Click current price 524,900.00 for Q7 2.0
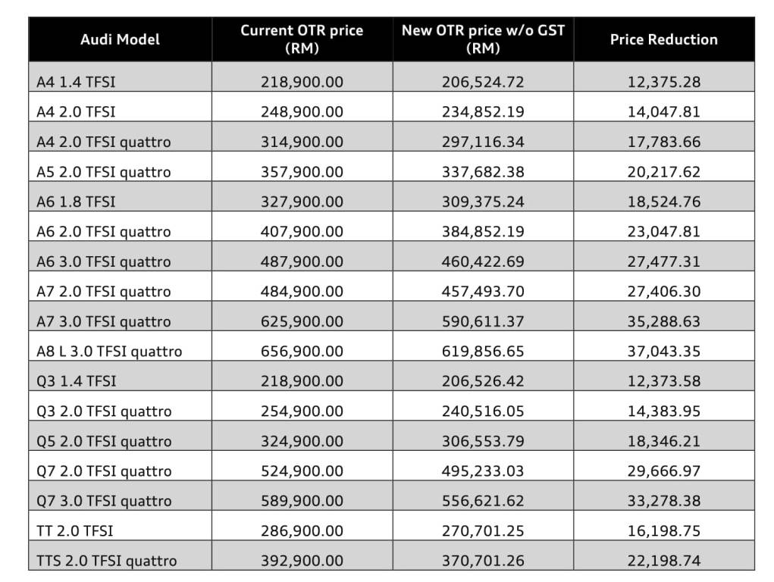The width and height of the screenshot is (774, 582). [x=302, y=471]
